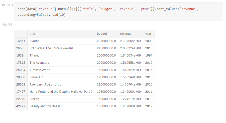Click revenue 1.506249e+09 value
The image size is (226, 123).
pos(131,77)
